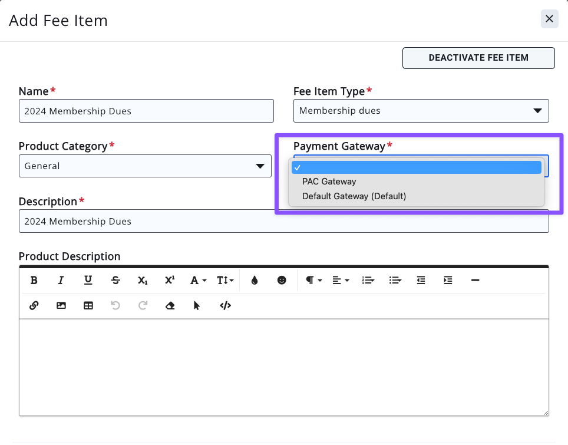This screenshot has height=445, width=568.
Task: Apply italic formatting in the editor
Action: [x=61, y=281]
